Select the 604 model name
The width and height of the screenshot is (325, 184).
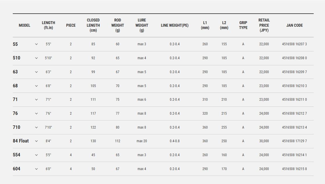tap(17, 169)
